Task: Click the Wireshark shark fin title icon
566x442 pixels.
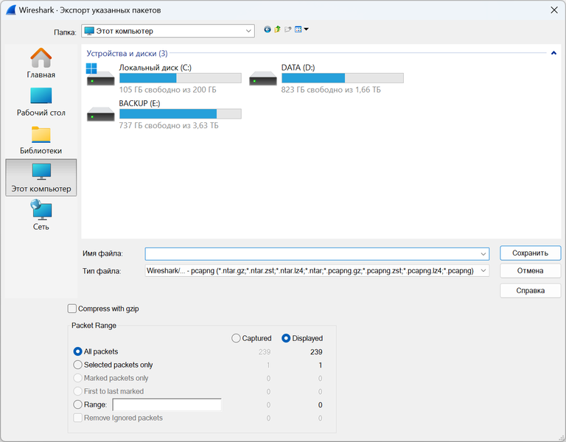Action: pyautogui.click(x=11, y=10)
